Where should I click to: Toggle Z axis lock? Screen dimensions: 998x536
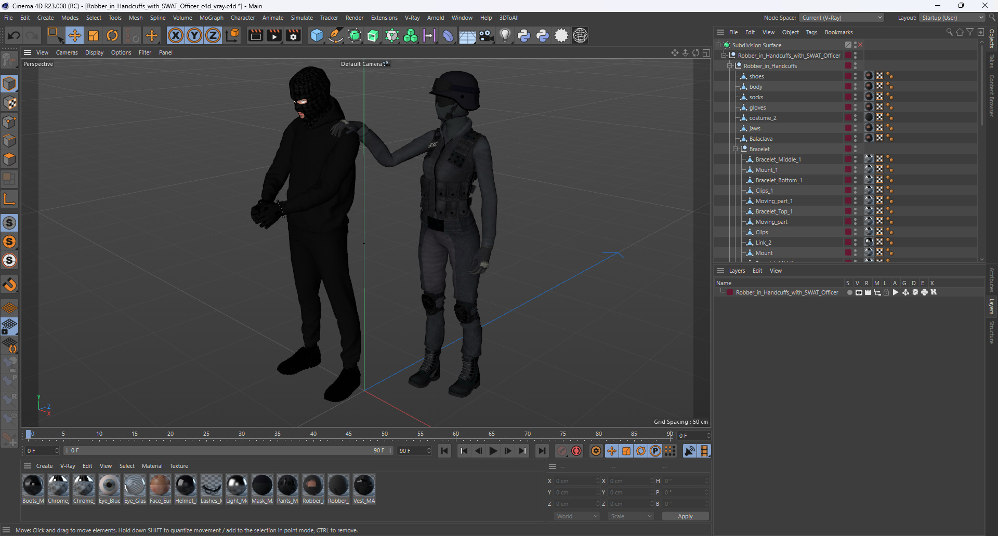tap(213, 35)
